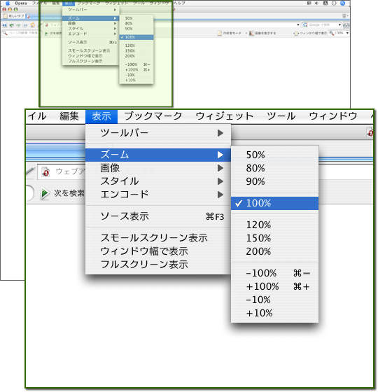This screenshot has width=378, height=392.
Task: Click the green Back arrow in the small toolbar
Action: (x=11, y=25)
